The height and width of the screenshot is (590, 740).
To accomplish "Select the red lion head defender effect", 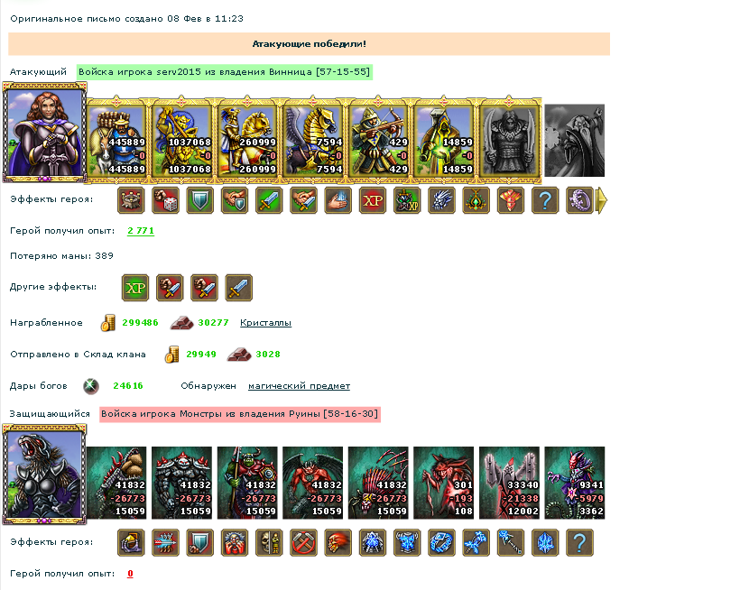I will [338, 542].
